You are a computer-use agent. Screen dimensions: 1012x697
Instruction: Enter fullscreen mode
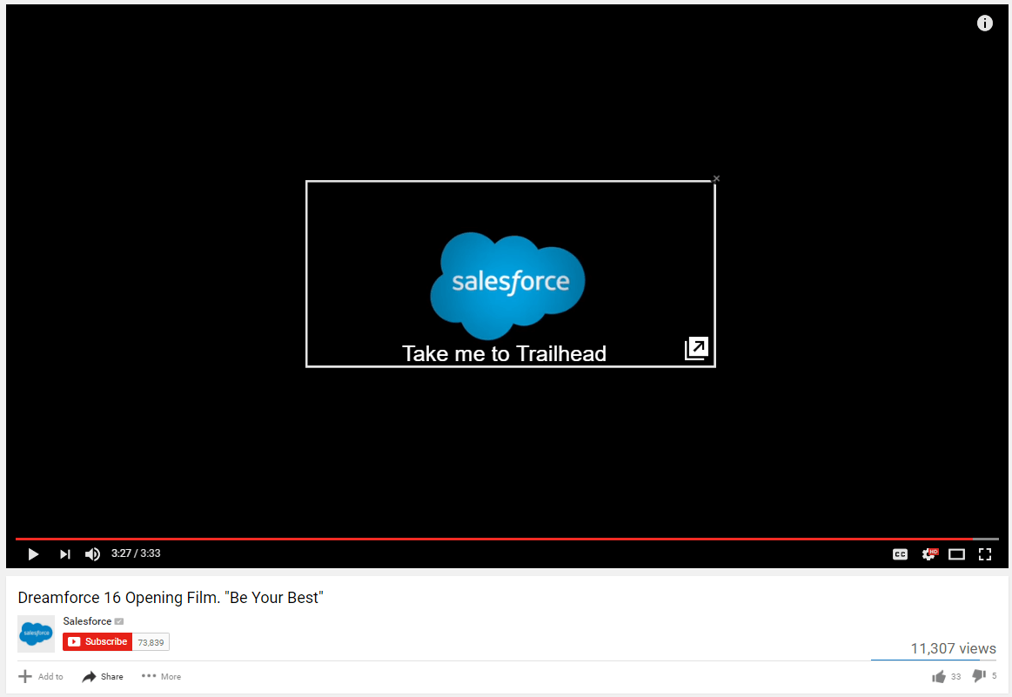click(x=985, y=553)
